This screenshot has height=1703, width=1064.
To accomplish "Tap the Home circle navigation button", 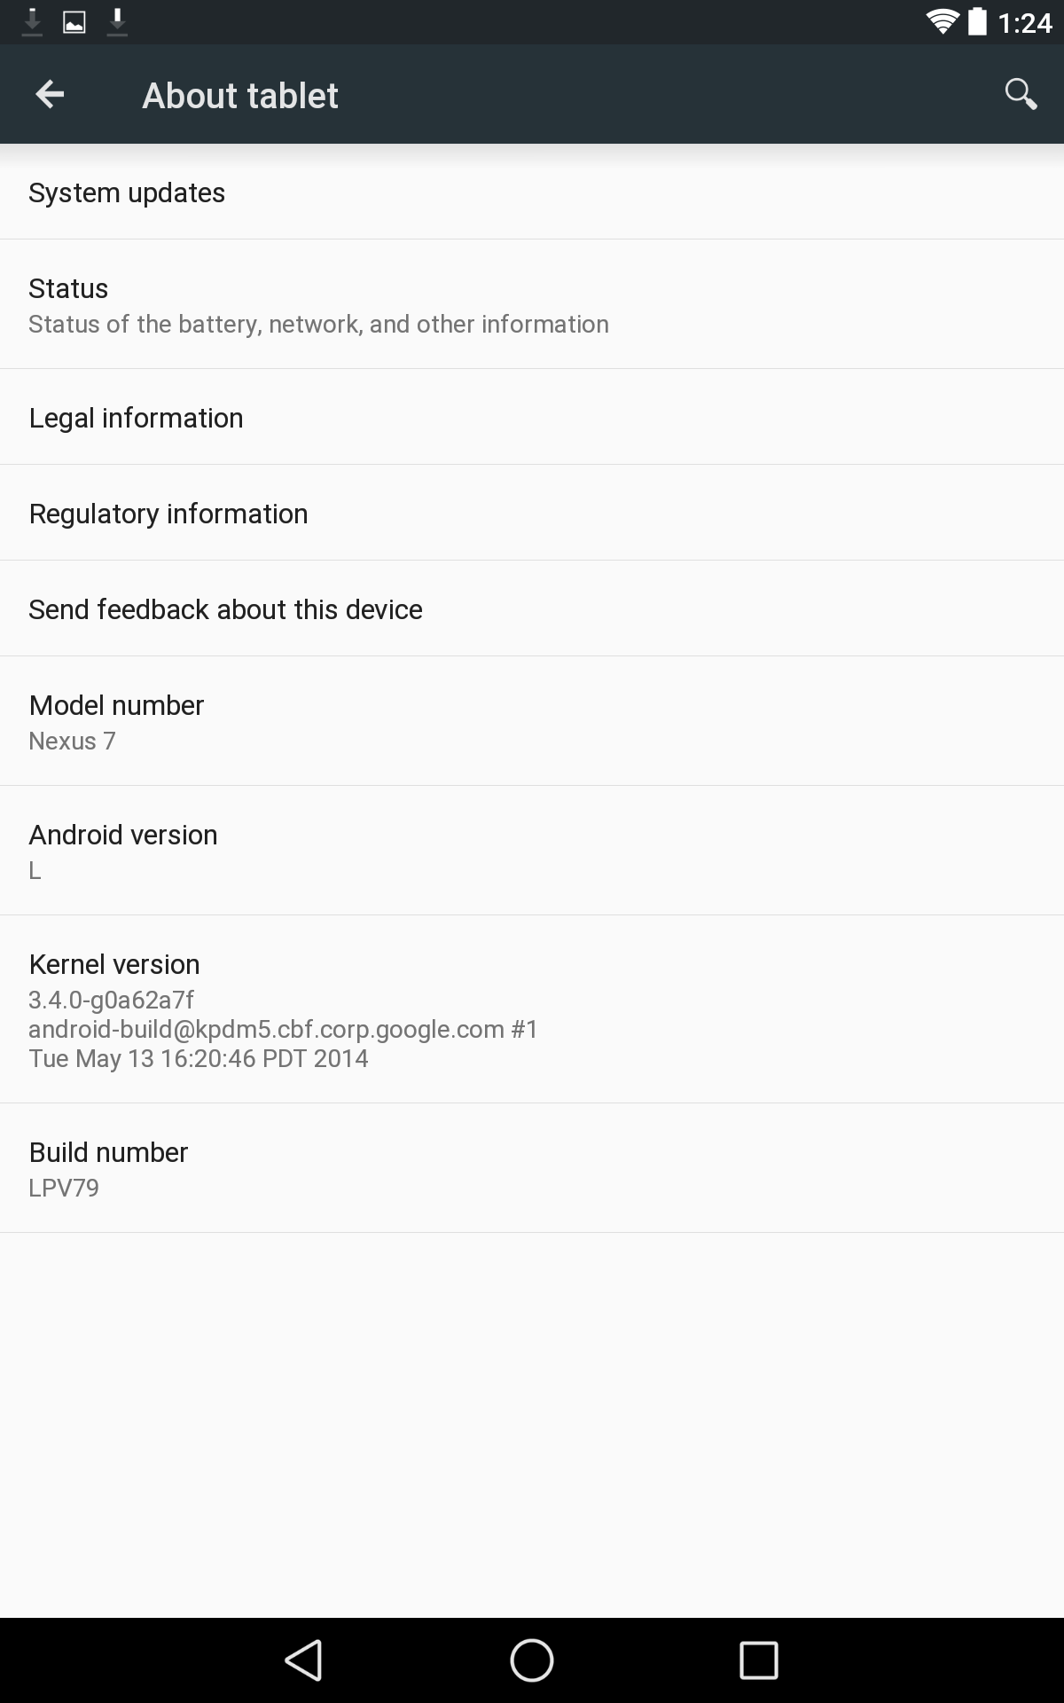I will click(x=532, y=1660).
